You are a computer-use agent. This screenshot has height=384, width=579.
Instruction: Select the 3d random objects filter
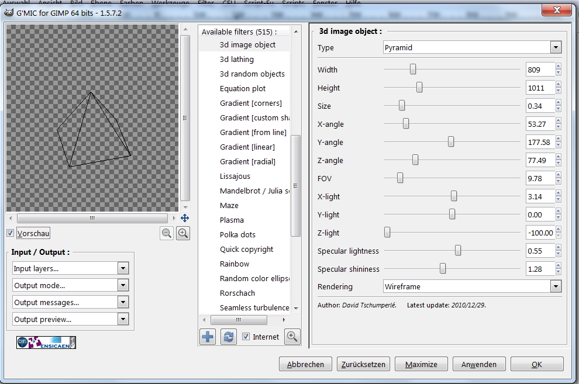click(252, 74)
